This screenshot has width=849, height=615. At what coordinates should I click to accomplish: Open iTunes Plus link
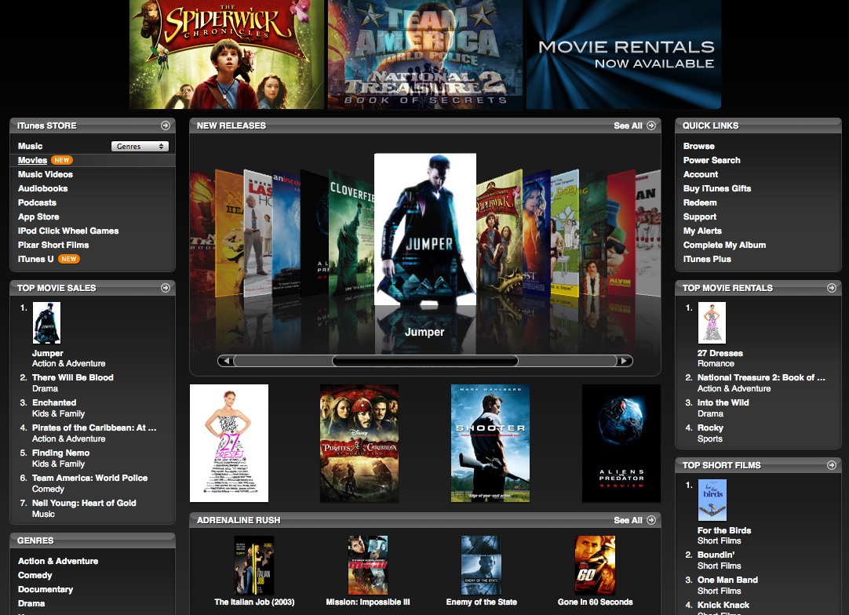click(707, 259)
